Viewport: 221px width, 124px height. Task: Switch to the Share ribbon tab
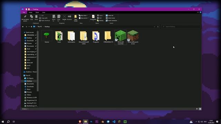click(37, 12)
